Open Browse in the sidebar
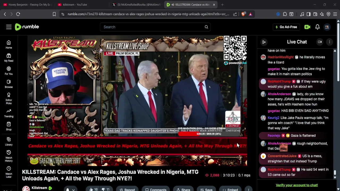The height and width of the screenshot is (191, 340). pyautogui.click(x=9, y=84)
